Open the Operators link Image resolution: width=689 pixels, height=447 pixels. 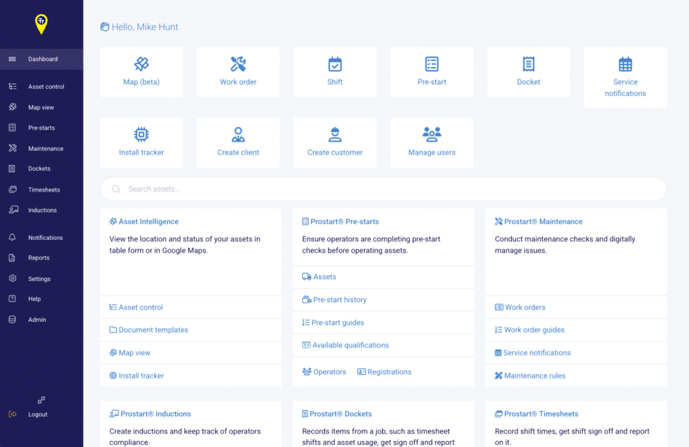coord(324,372)
